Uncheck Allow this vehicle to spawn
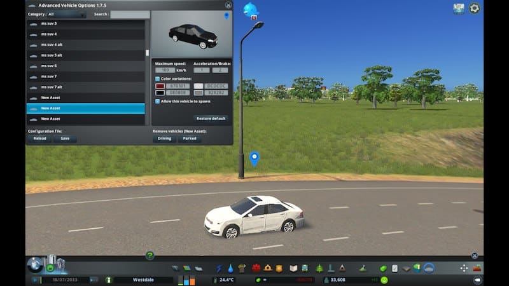509x286 pixels. pos(158,101)
